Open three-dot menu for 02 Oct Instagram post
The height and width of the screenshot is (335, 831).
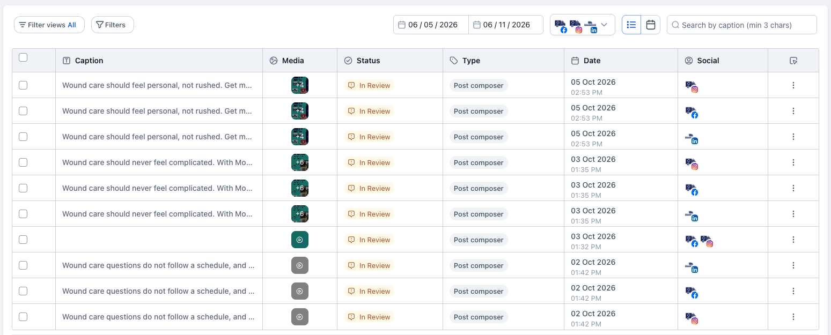tap(793, 317)
